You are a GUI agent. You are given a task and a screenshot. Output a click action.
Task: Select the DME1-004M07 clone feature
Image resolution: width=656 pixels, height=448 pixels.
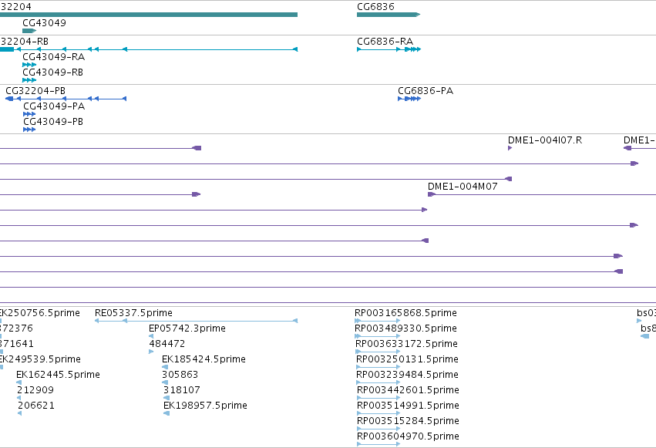[542, 194]
